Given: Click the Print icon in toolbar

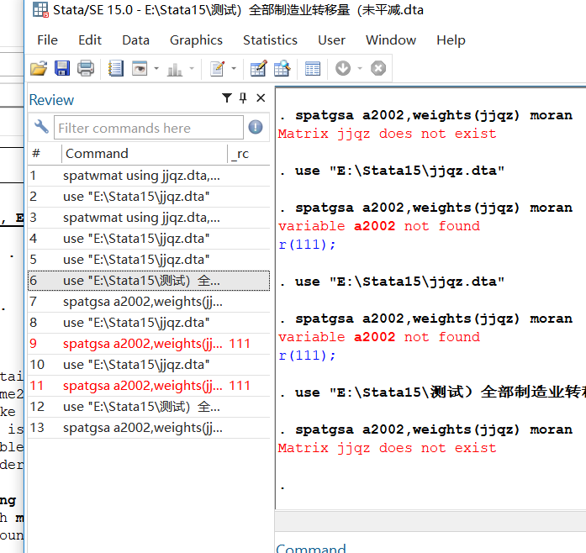Looking at the screenshot, I should pyautogui.click(x=86, y=69).
